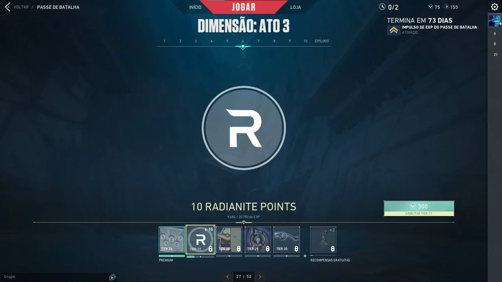Click the TERMINA EM 73 DIAS text

coord(420,21)
